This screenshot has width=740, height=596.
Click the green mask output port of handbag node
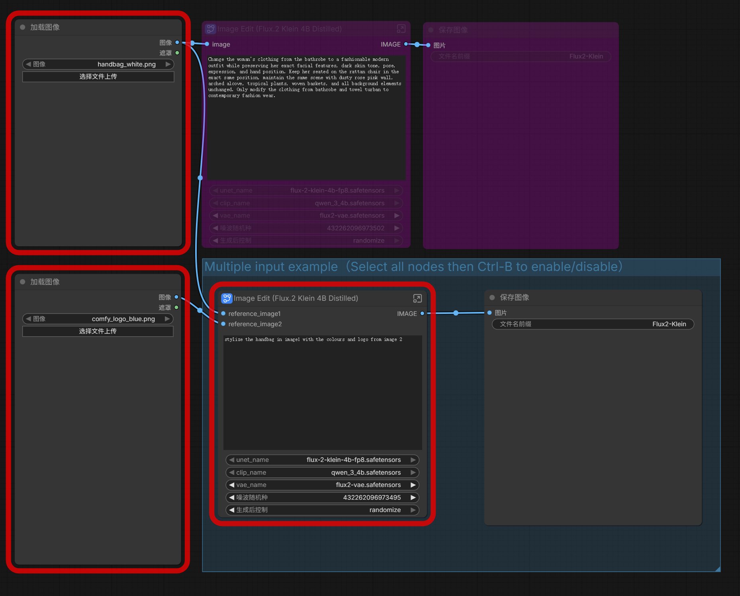coord(177,53)
